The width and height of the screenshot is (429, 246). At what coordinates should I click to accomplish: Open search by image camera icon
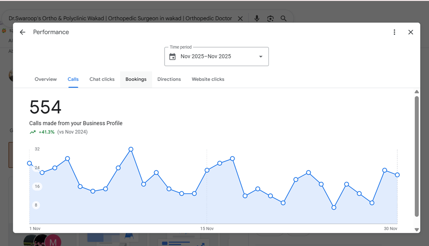click(270, 18)
